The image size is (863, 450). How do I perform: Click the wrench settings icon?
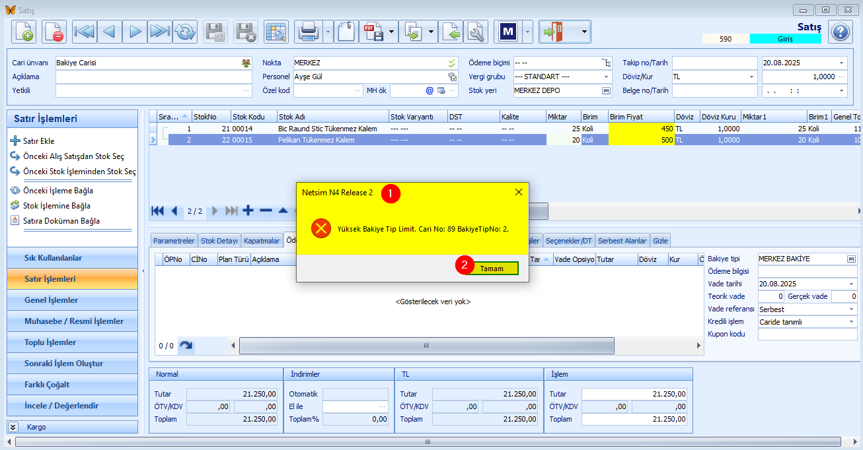(x=476, y=32)
